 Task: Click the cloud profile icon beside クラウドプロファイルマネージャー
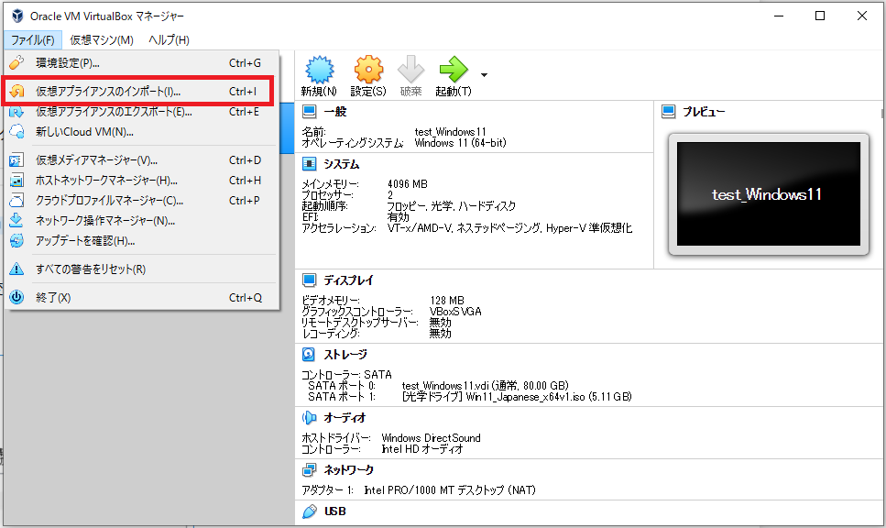pyautogui.click(x=17, y=201)
